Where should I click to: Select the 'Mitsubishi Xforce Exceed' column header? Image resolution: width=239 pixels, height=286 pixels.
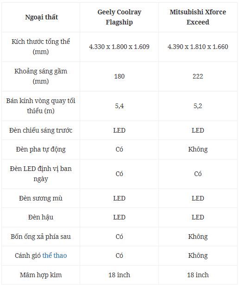(198, 17)
